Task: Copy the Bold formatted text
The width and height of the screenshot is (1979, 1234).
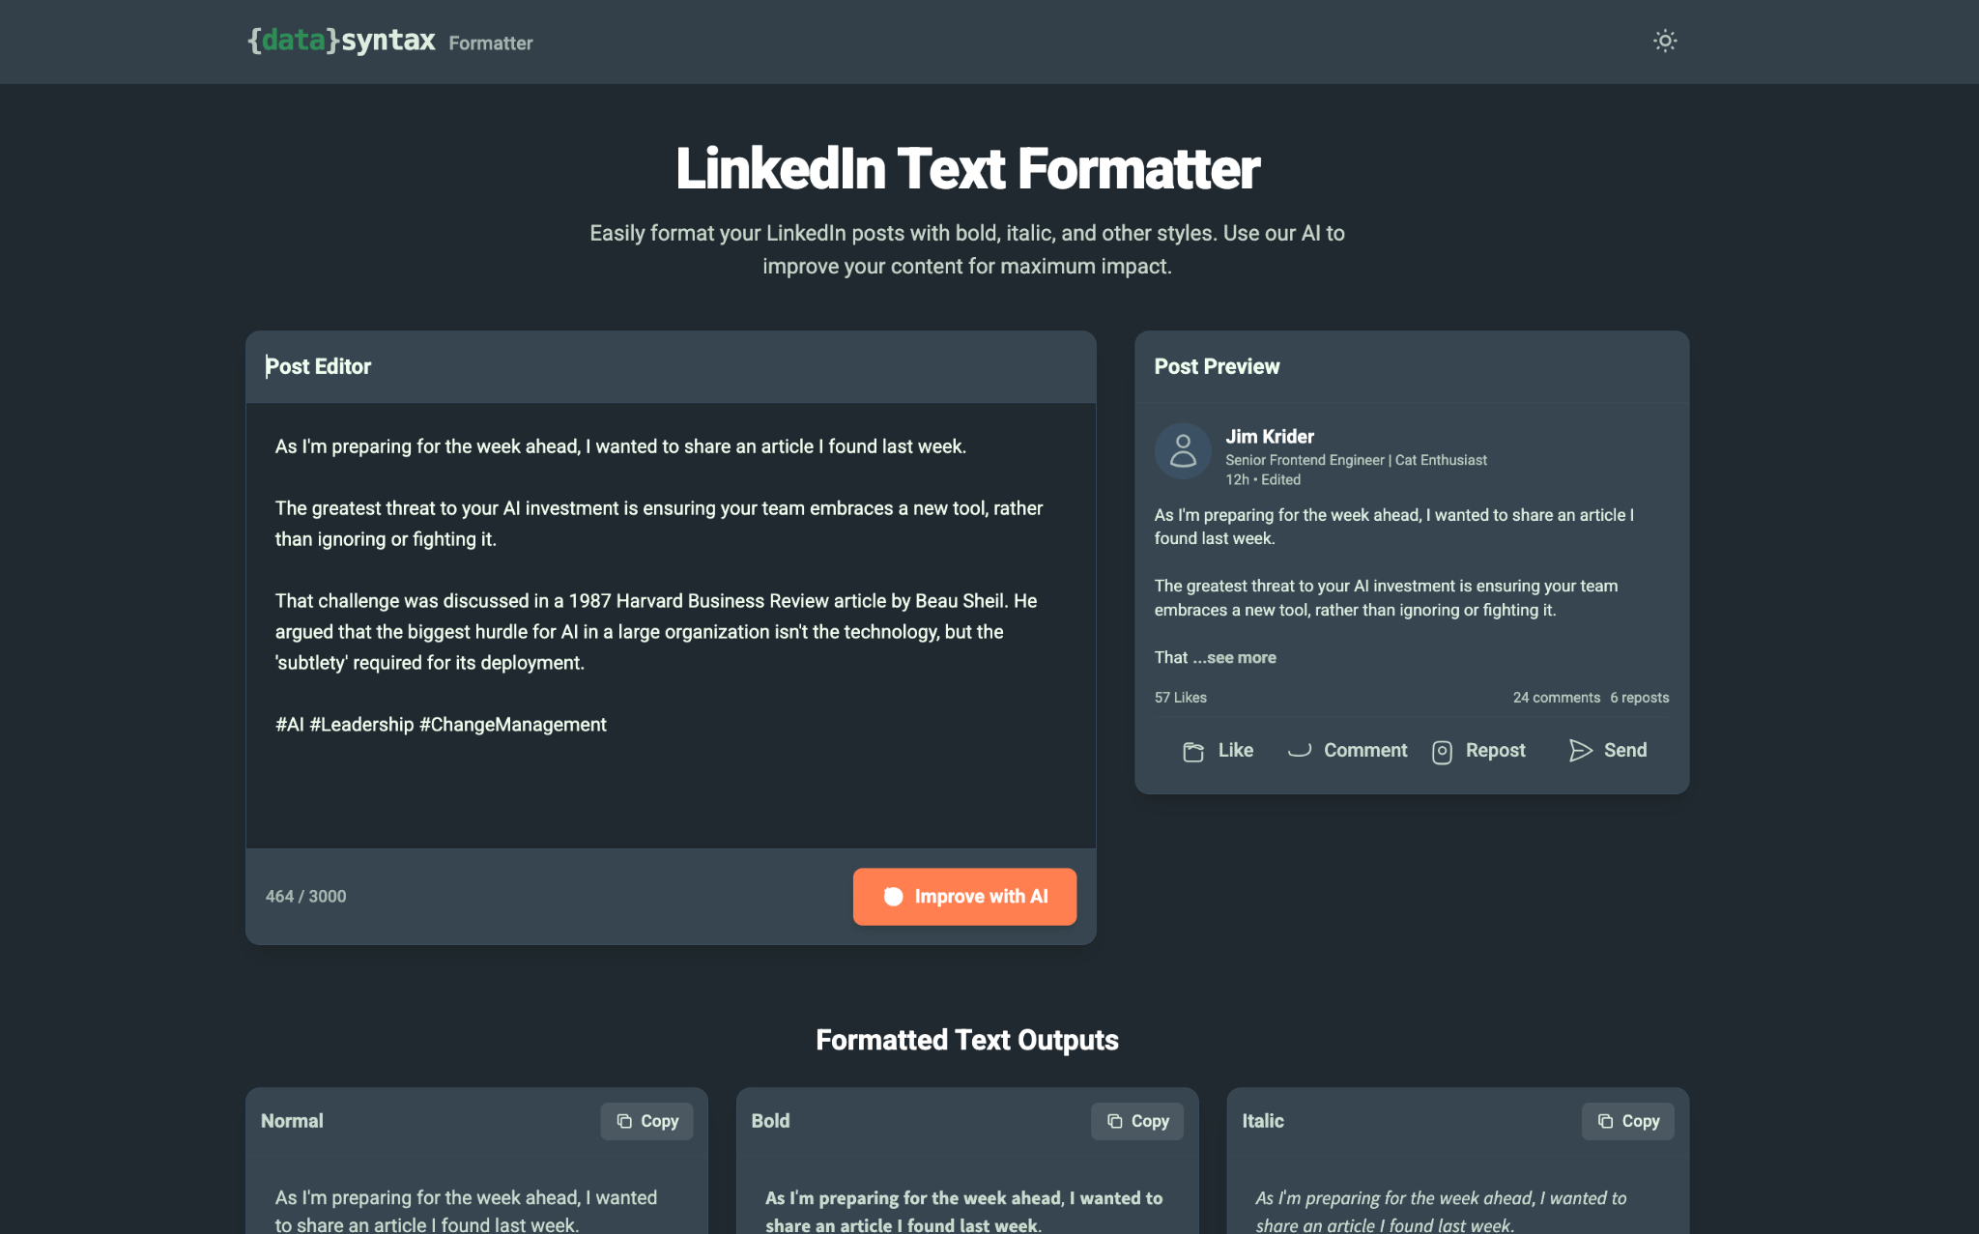Action: pyautogui.click(x=1137, y=1121)
